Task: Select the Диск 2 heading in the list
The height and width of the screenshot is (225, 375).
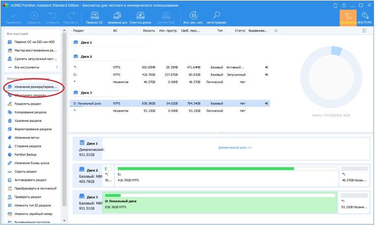Action: 83,56
